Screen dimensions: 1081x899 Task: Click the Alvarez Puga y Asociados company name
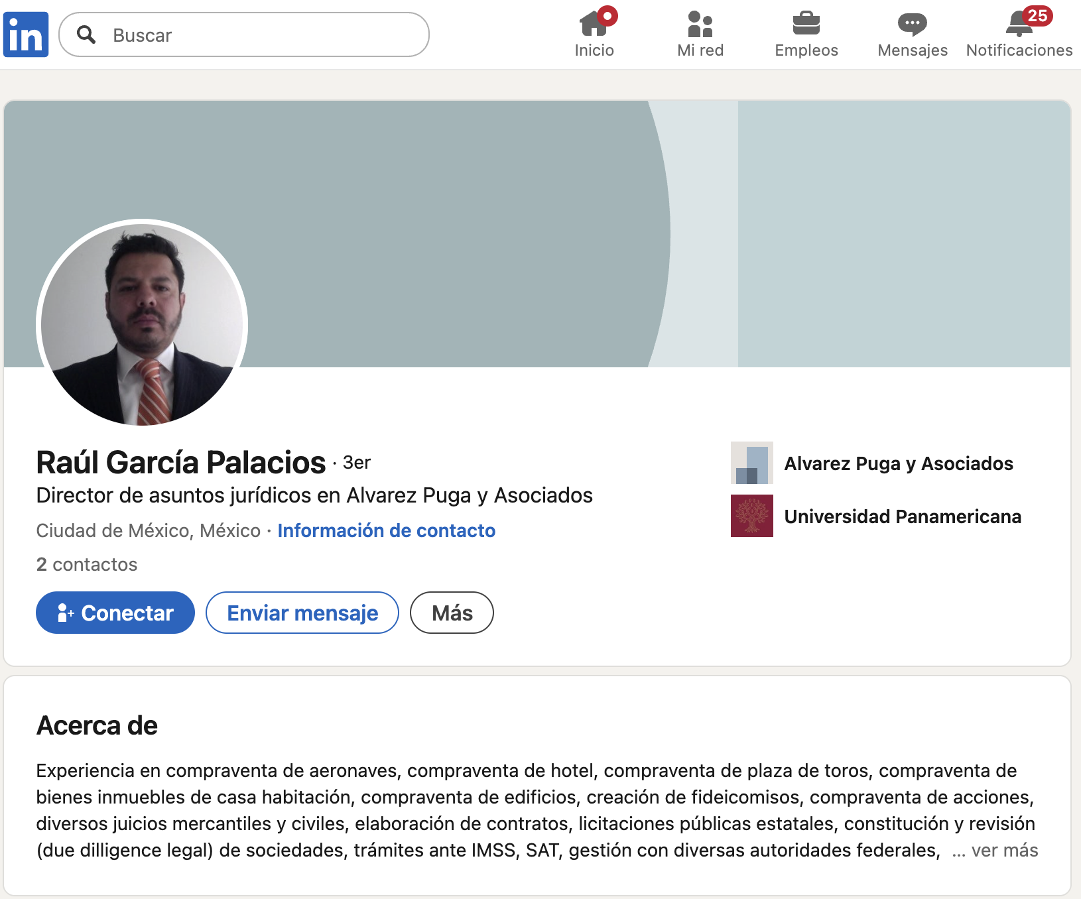coord(898,463)
